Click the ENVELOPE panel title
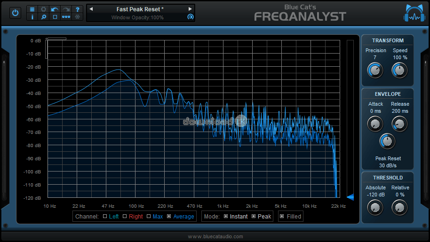 point(388,94)
